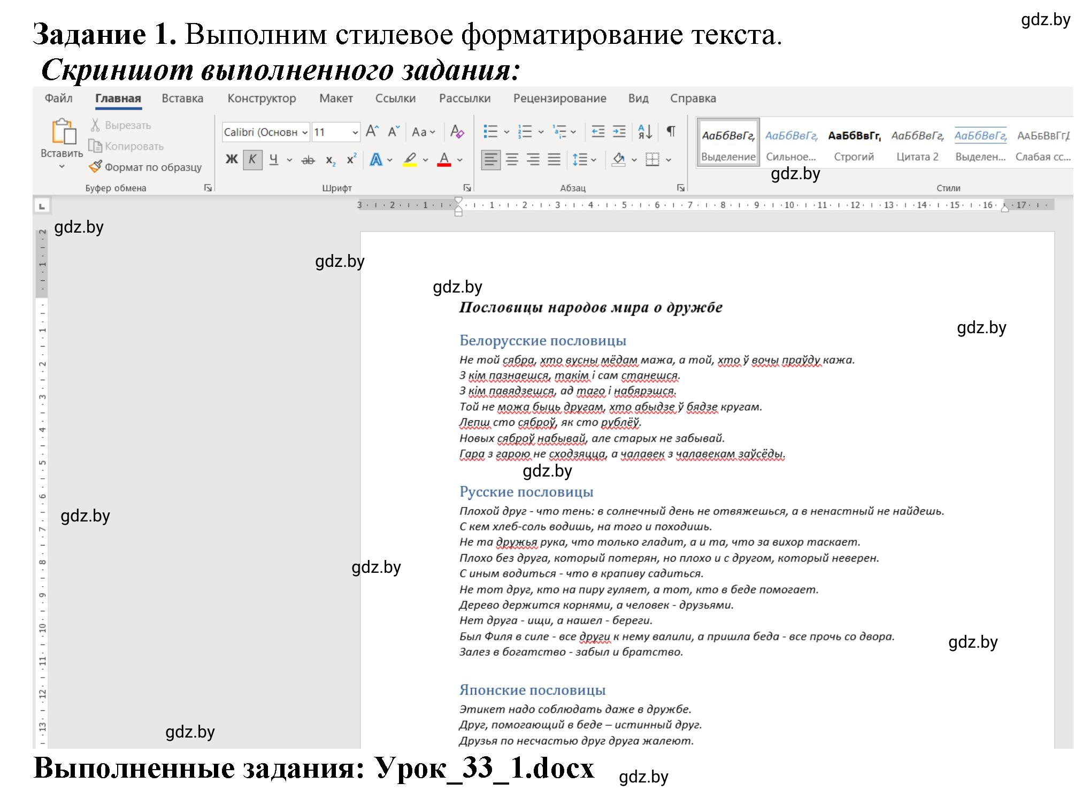
Task: Apply red font color
Action: pyautogui.click(x=444, y=159)
